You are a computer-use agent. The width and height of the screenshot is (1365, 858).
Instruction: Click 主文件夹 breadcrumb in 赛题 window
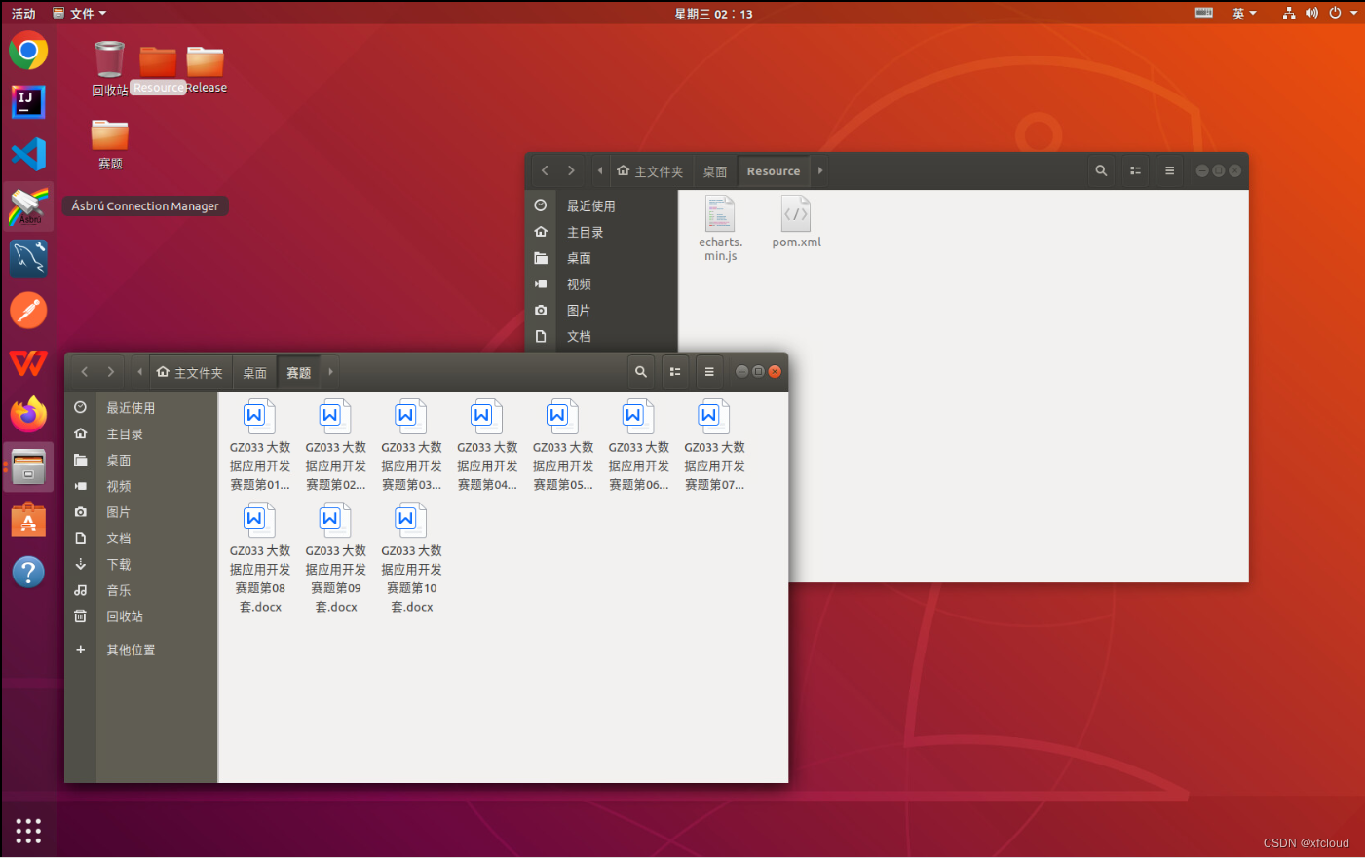coord(190,372)
